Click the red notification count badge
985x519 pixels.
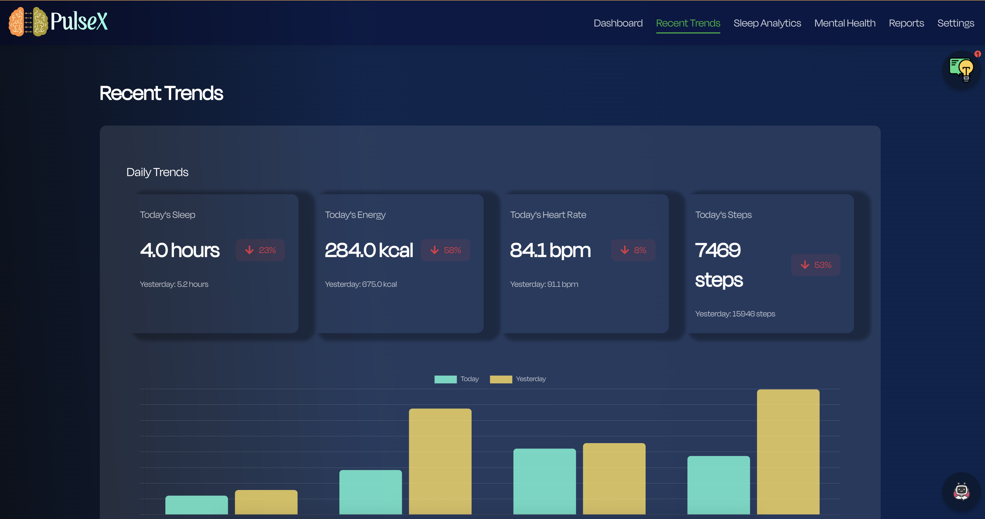[x=977, y=54]
